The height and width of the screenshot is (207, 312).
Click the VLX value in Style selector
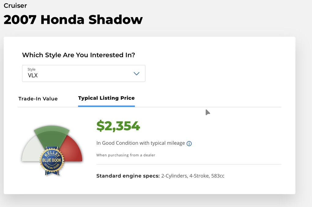coord(33,75)
